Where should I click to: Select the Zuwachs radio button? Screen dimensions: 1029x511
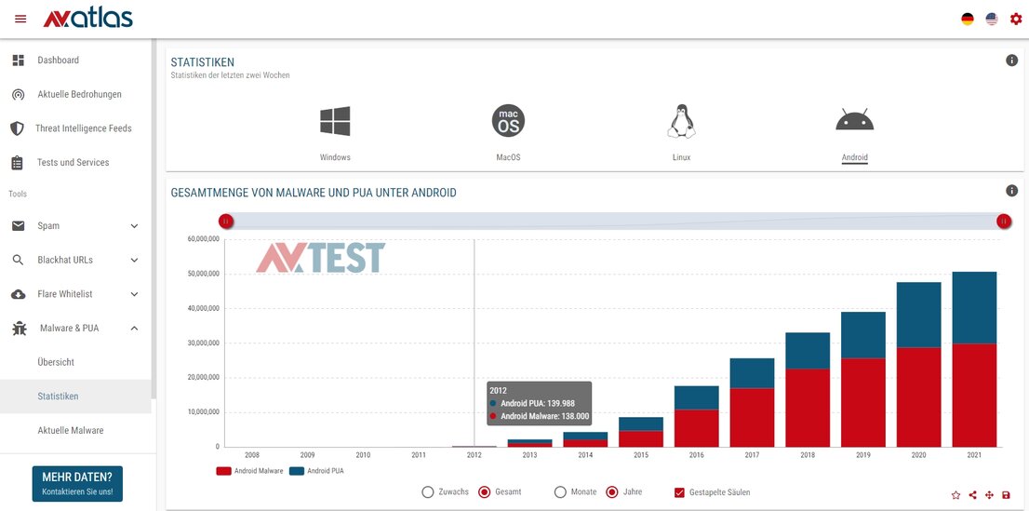tap(428, 492)
